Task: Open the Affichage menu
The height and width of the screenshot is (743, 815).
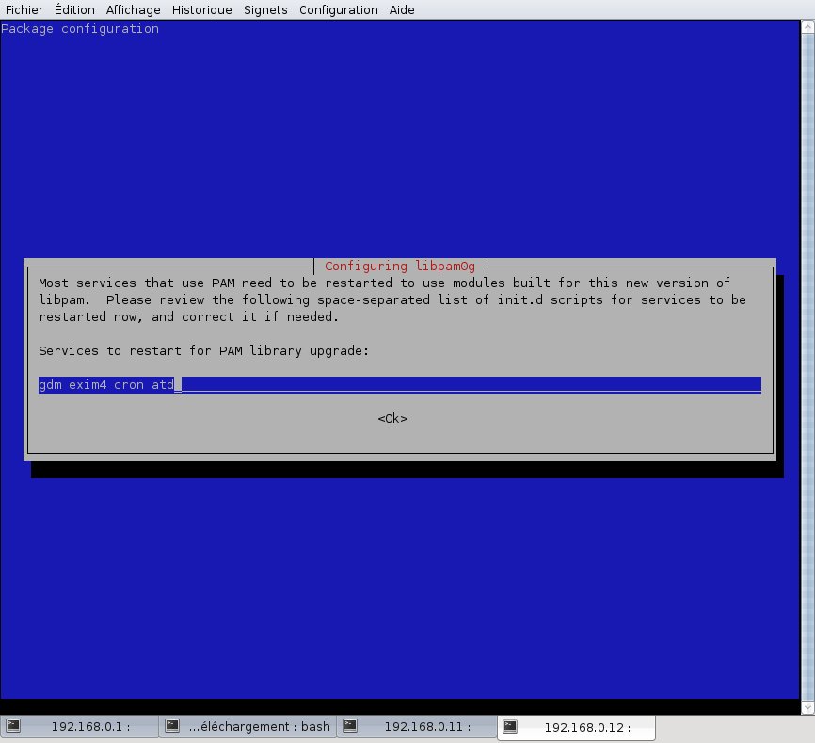Action: click(133, 10)
